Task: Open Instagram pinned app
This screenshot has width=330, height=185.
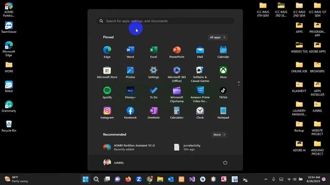Action: tap(107, 113)
